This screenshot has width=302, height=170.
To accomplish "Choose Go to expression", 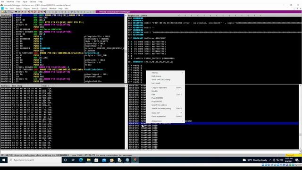I will click(166, 117).
